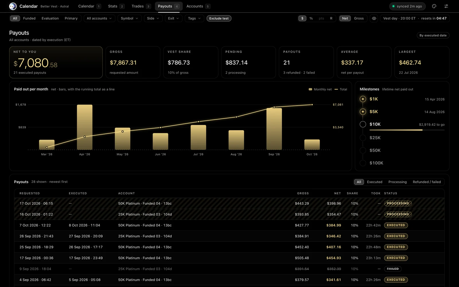Image resolution: width=459 pixels, height=287 pixels.
Task: Click the Monthly net legend swatch
Action: (310, 89)
